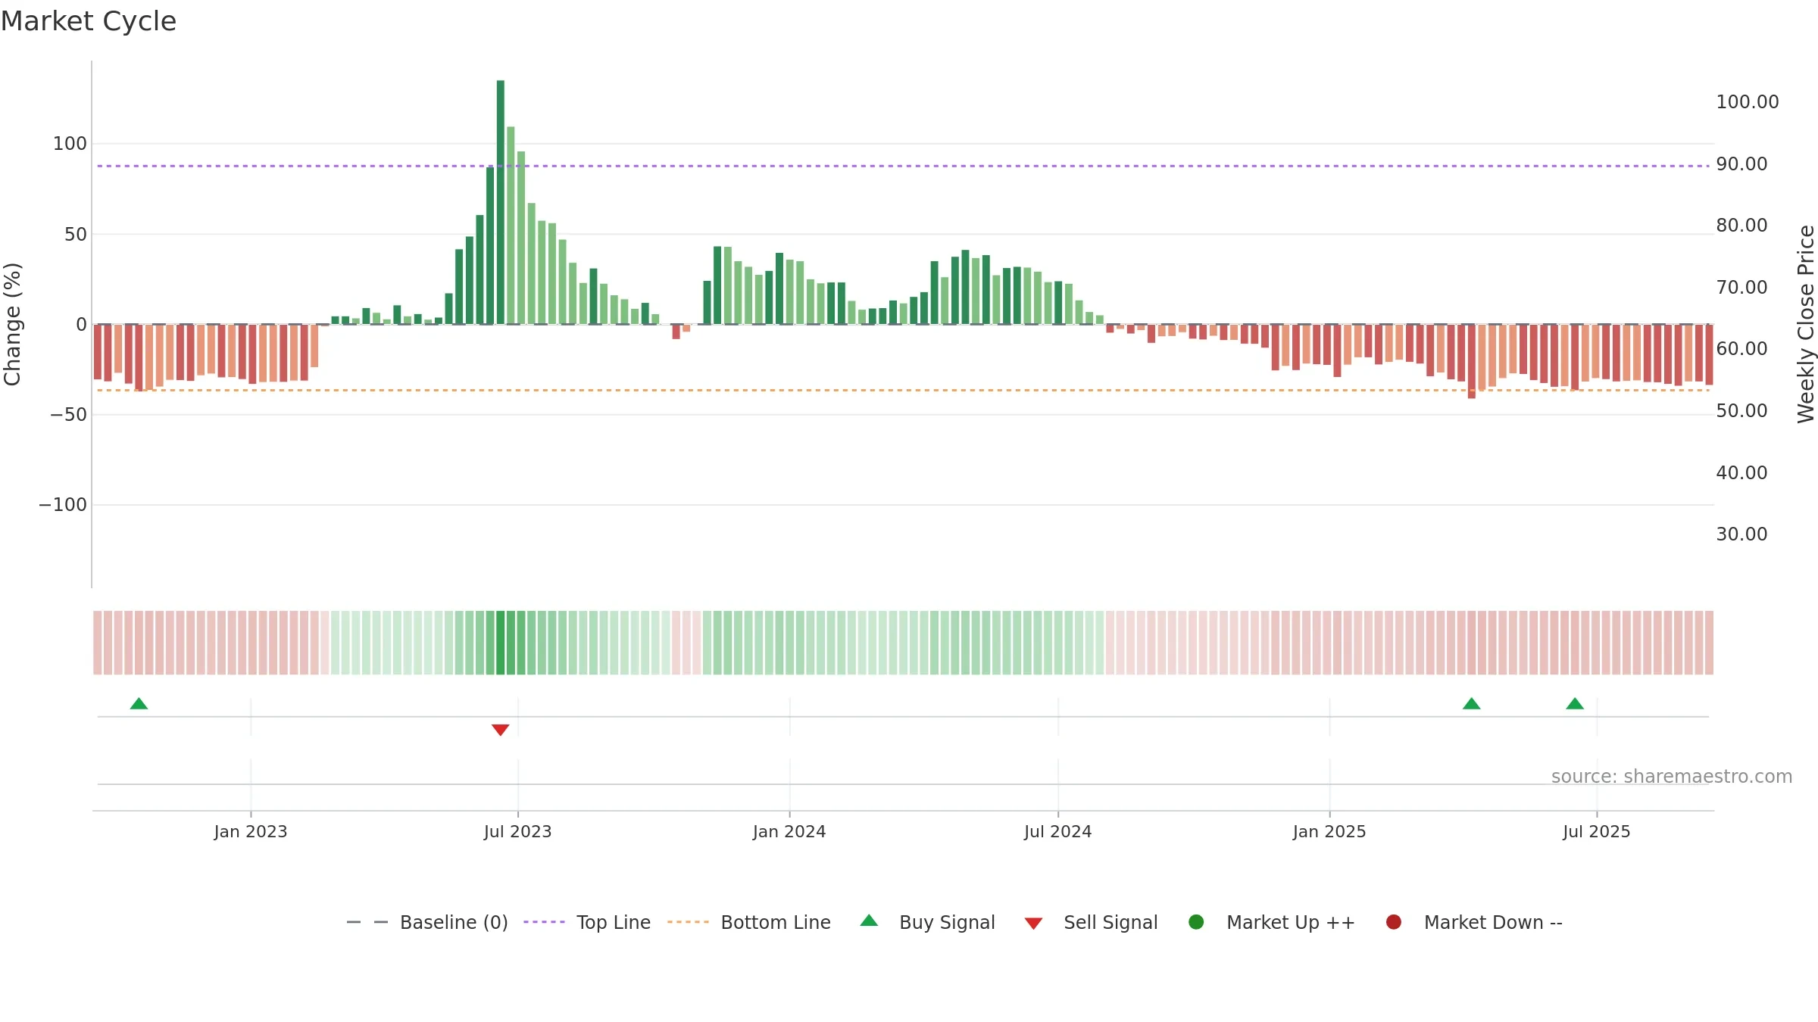
Task: Toggle the Market Down -- legend entry
Action: coord(1474,922)
